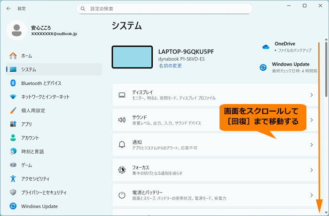Open Bluetooth とデバイス via Bluetooth icon
329x216 pixels.
[13, 83]
